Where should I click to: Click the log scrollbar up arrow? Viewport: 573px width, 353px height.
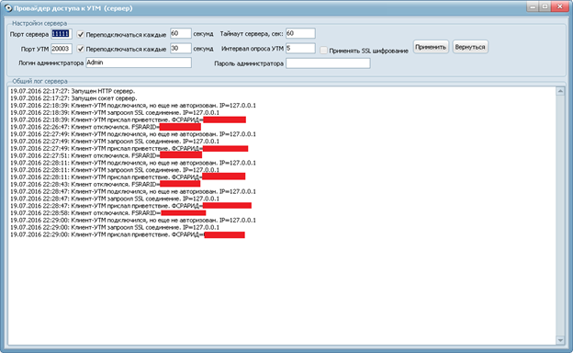click(x=560, y=91)
